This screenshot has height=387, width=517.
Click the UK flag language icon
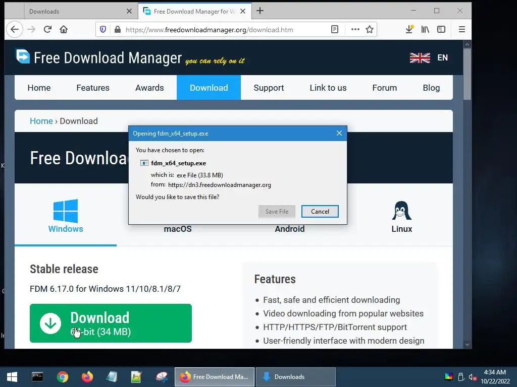pos(420,58)
